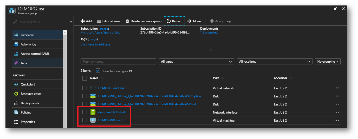The image size is (358, 139).
Task: Click the virtual machine icon for DEMOVM01-test
Action: click(x=93, y=120)
